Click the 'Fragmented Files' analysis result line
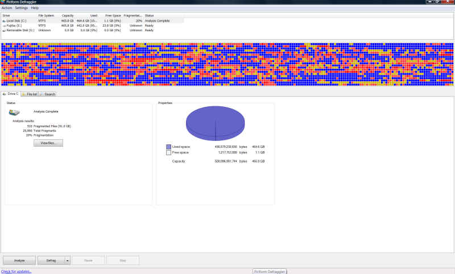Screen dimensions: 455x274 (49, 126)
